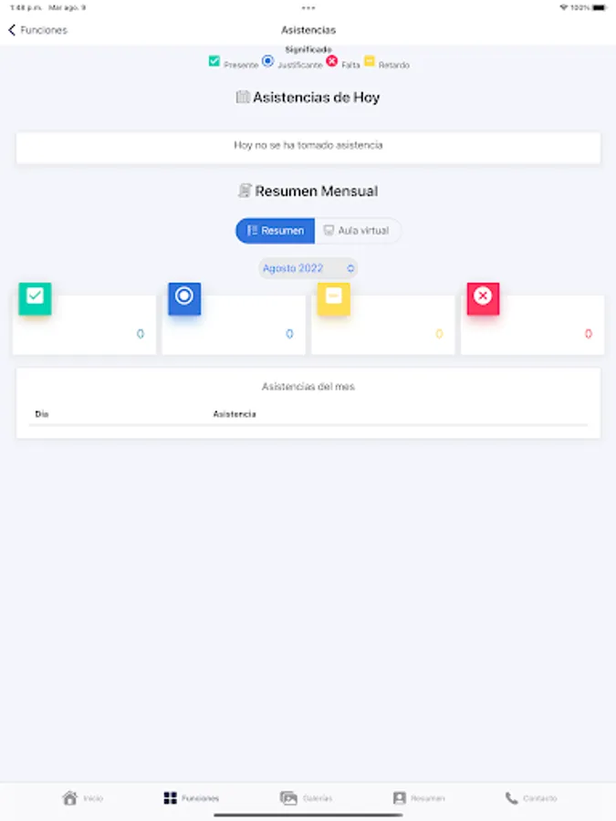Tap the blue Justificante circle summary icon
This screenshot has height=821, width=616.
[x=184, y=298]
